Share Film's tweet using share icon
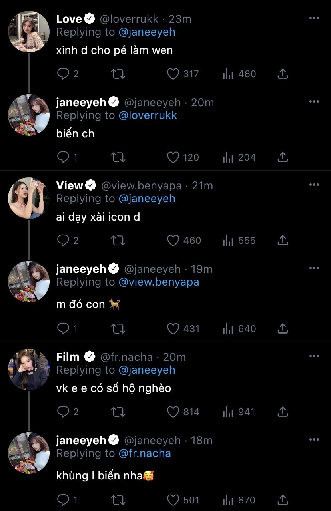The image size is (331, 511). 283,412
